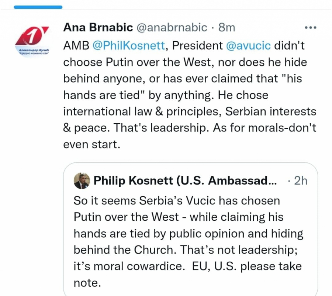This screenshot has height=296, width=332.
Task: Open the tweet using the 8m timestamp
Action: pyautogui.click(x=228, y=27)
